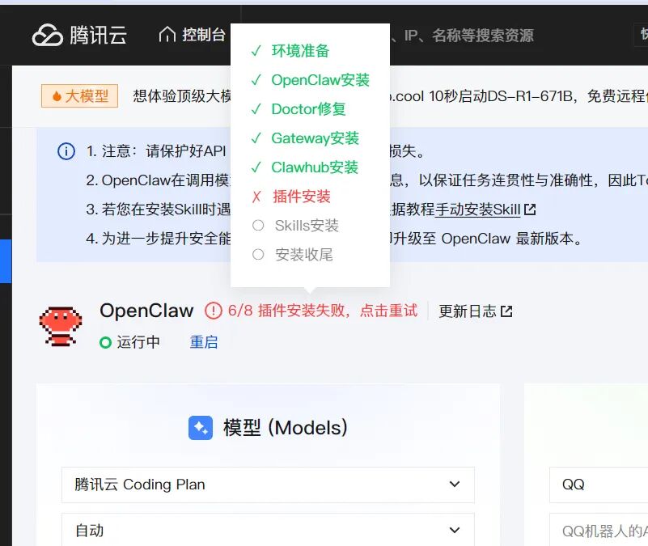Retry via 插件安装失败，点击重试 link
This screenshot has width=648, height=546.
pyautogui.click(x=338, y=311)
